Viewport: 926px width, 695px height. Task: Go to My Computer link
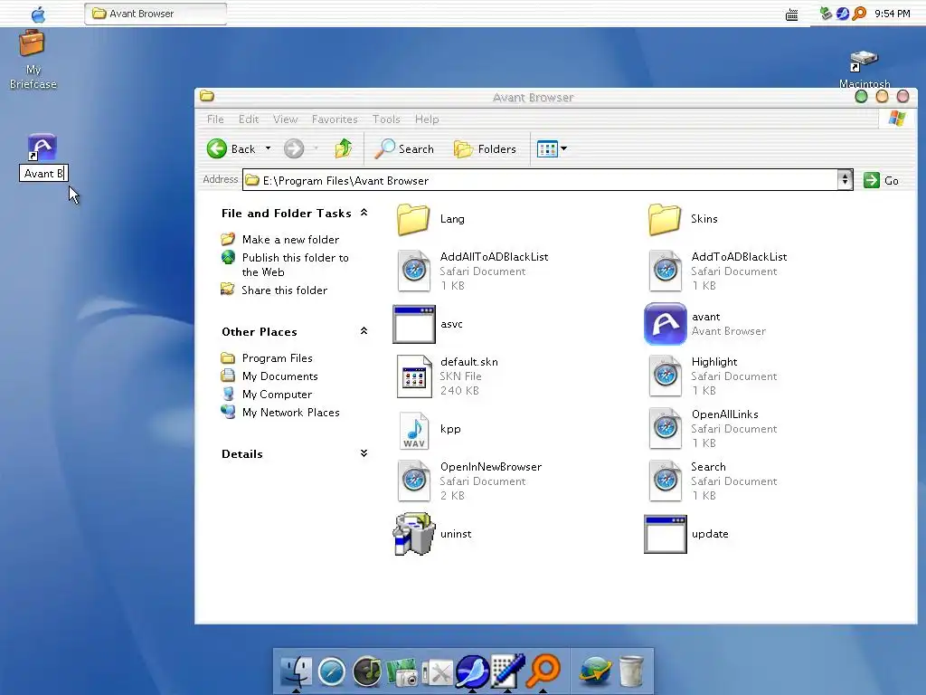277,395
